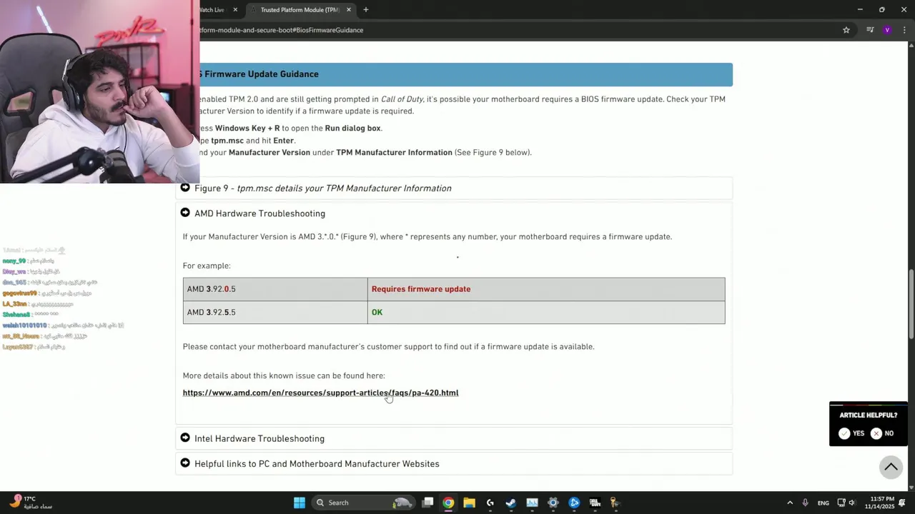Image resolution: width=915 pixels, height=514 pixels.
Task: Click the 'AMD 3.92.0.5' table cell
Action: (x=275, y=289)
